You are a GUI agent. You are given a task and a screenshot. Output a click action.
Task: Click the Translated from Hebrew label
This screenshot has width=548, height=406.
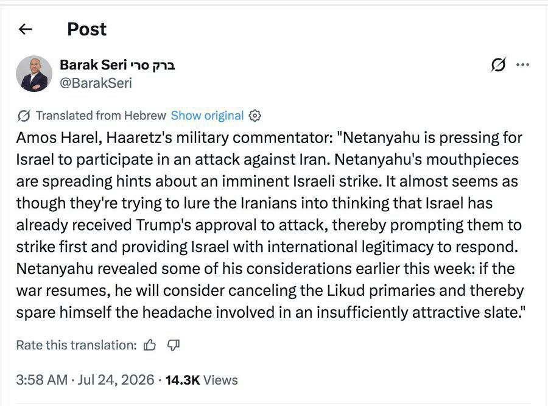click(x=101, y=116)
